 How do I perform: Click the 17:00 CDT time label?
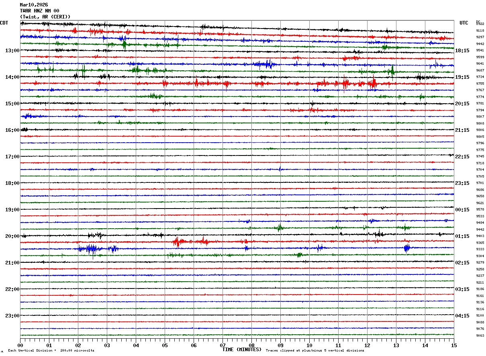point(12,157)
